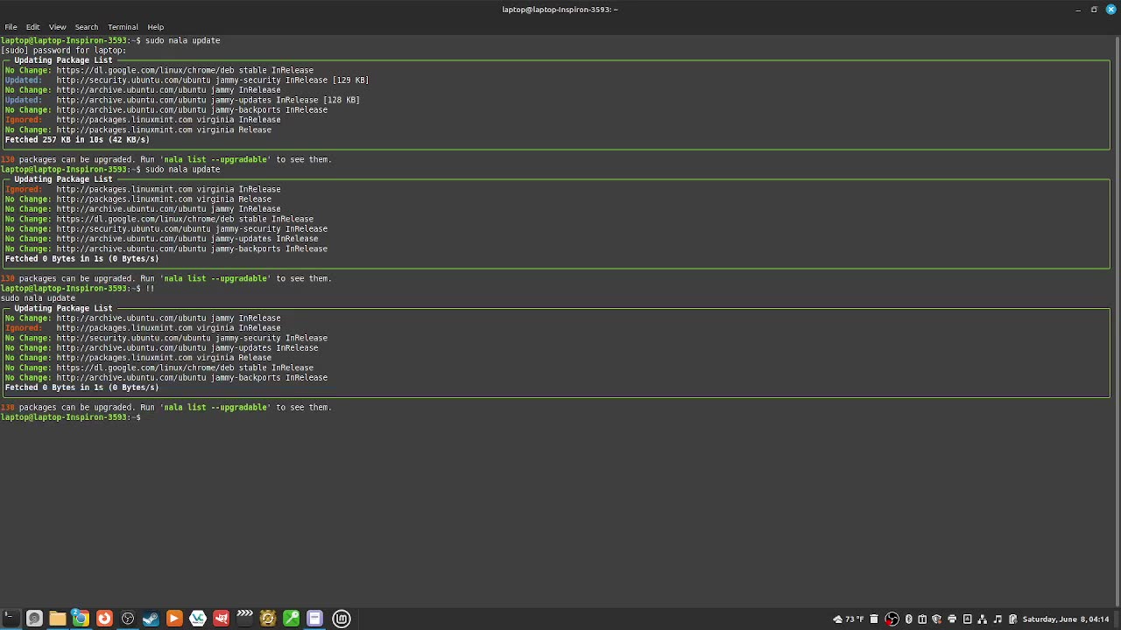Click the network icon in system tray
The width and height of the screenshot is (1121, 630).
click(983, 619)
